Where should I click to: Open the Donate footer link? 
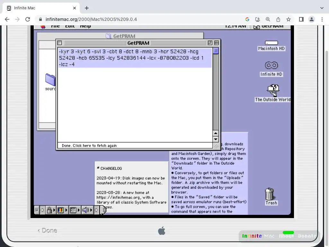pos(307,236)
